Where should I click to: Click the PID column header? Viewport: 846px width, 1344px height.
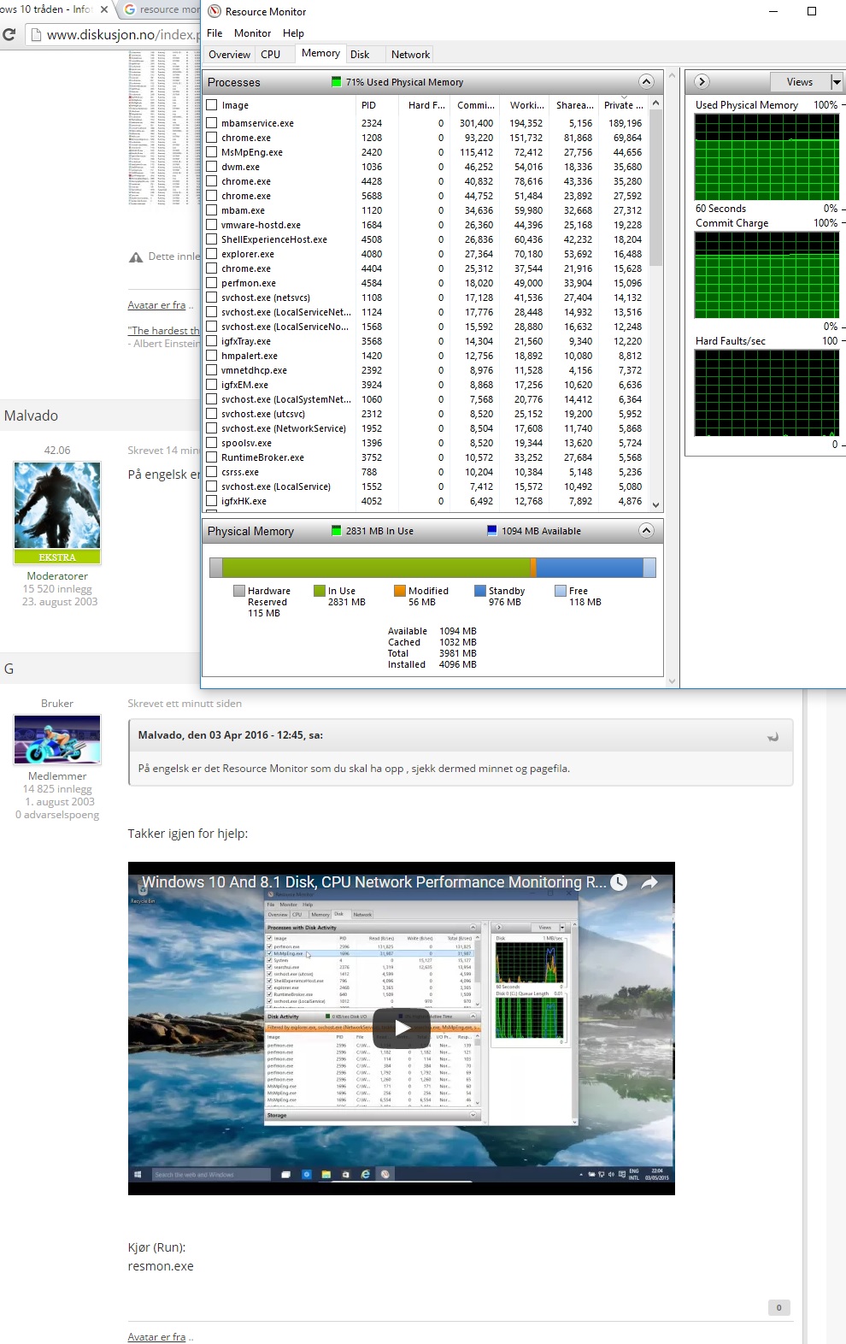(376, 105)
